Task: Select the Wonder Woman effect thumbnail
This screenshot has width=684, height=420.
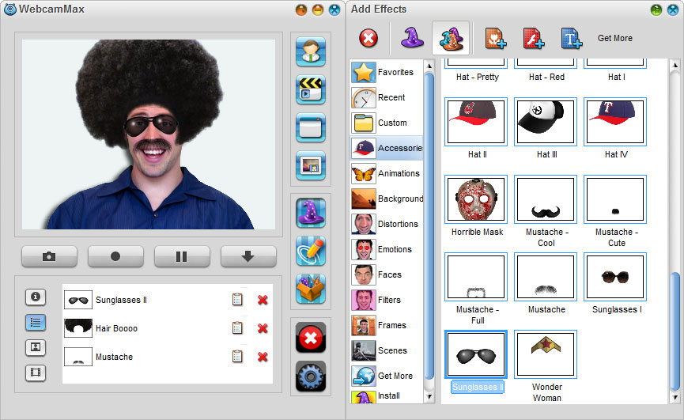Action: tap(546, 354)
